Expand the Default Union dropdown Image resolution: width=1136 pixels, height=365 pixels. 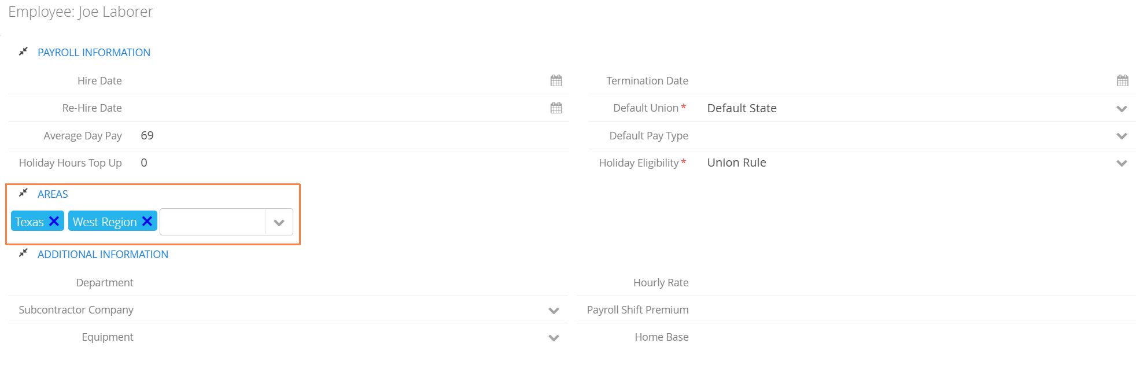pyautogui.click(x=1122, y=109)
